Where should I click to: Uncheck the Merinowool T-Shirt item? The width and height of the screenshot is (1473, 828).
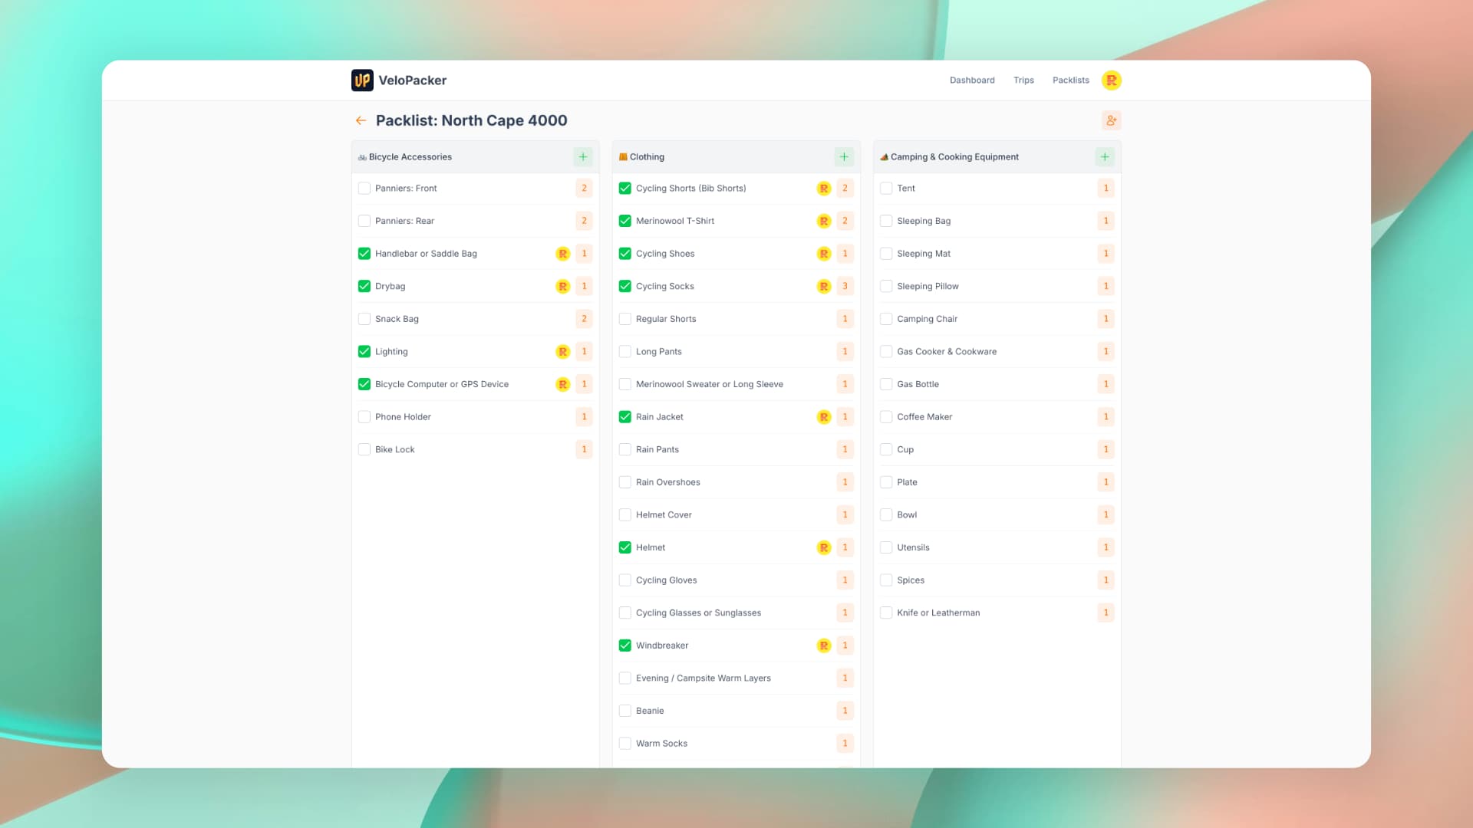pos(624,221)
